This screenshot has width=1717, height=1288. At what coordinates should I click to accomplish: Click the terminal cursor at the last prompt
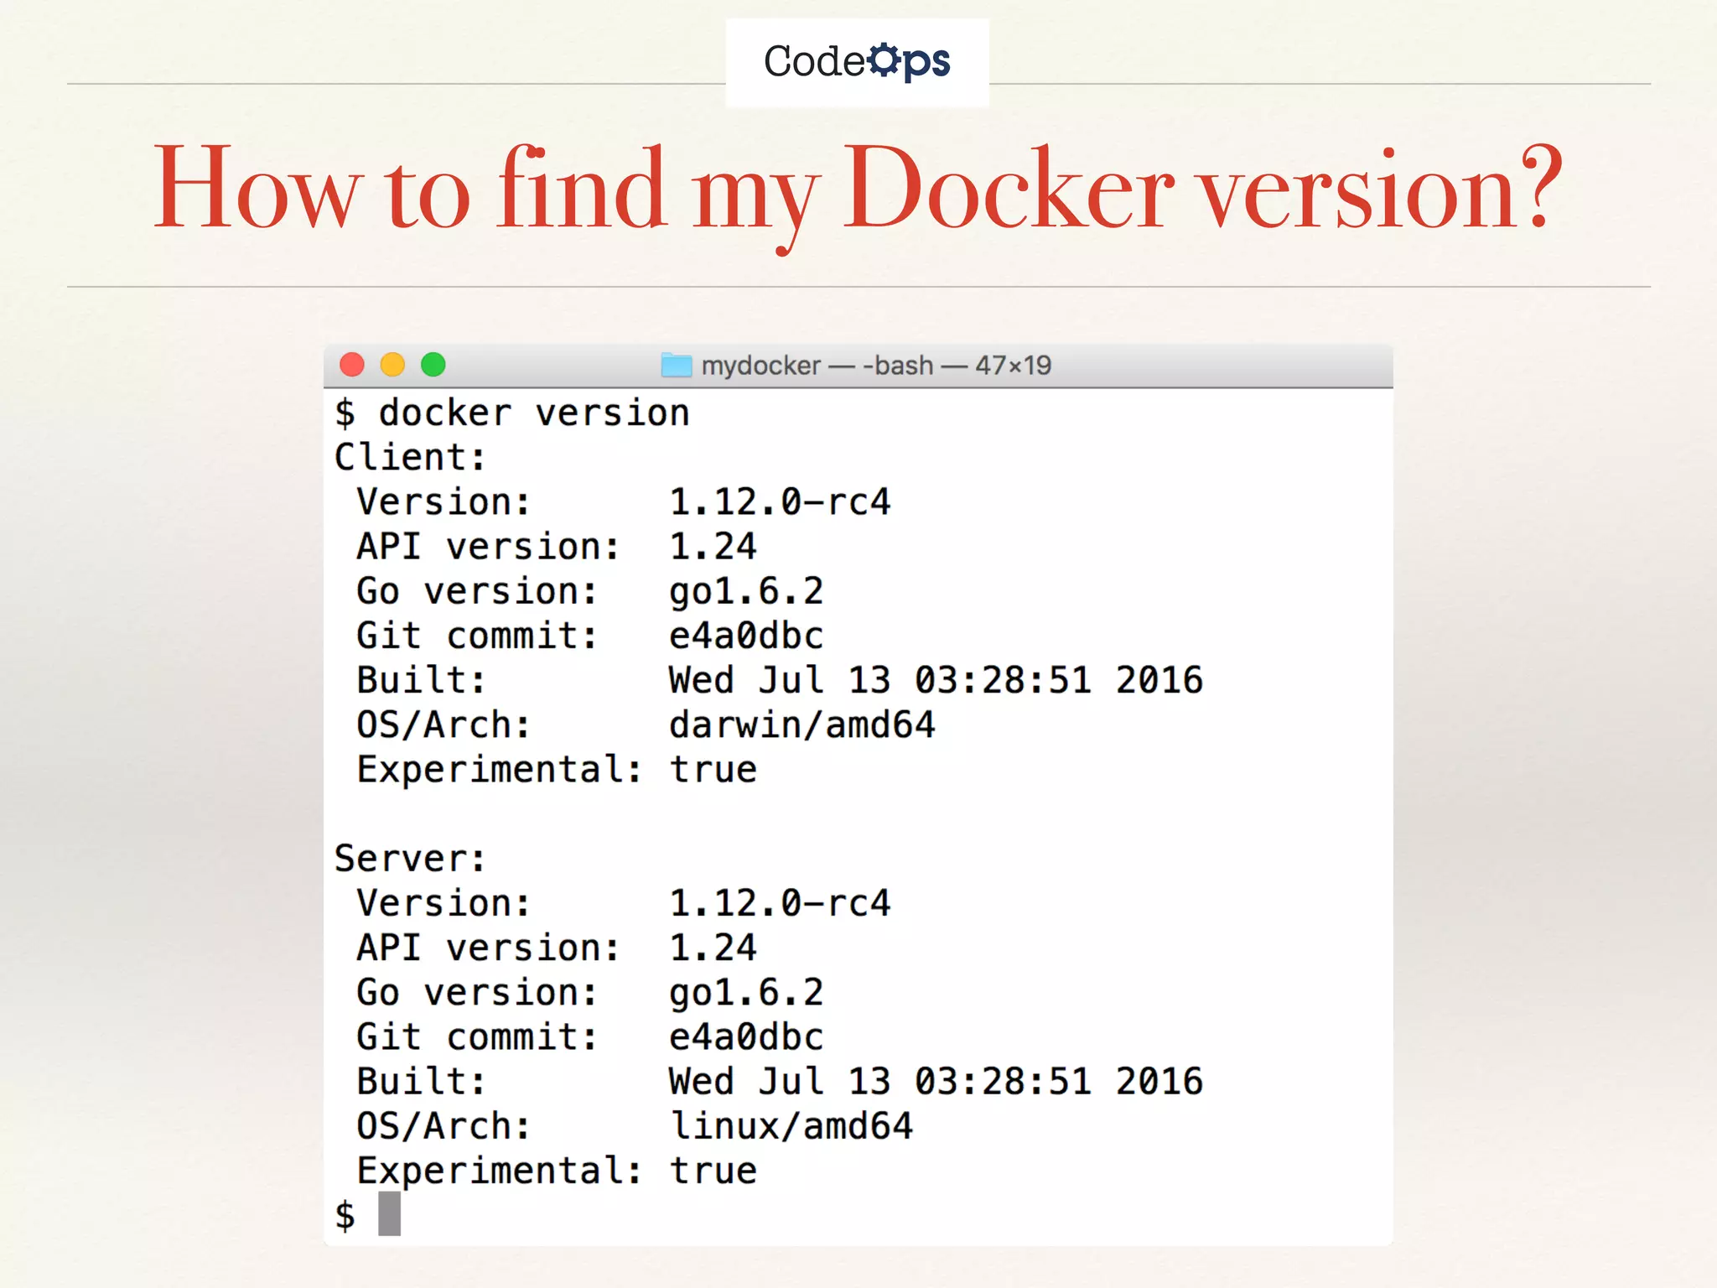[389, 1214]
